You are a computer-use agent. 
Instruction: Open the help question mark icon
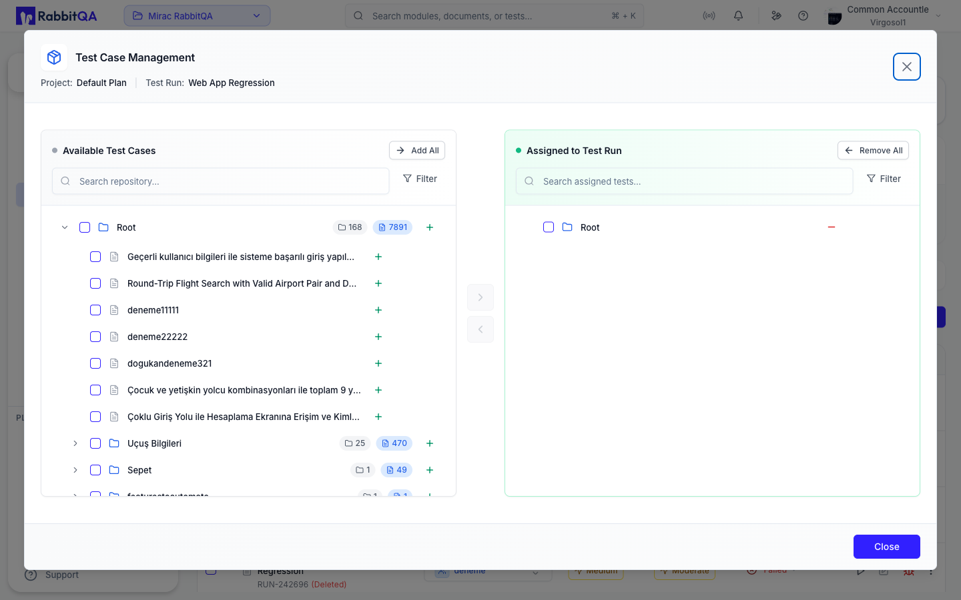(x=803, y=15)
